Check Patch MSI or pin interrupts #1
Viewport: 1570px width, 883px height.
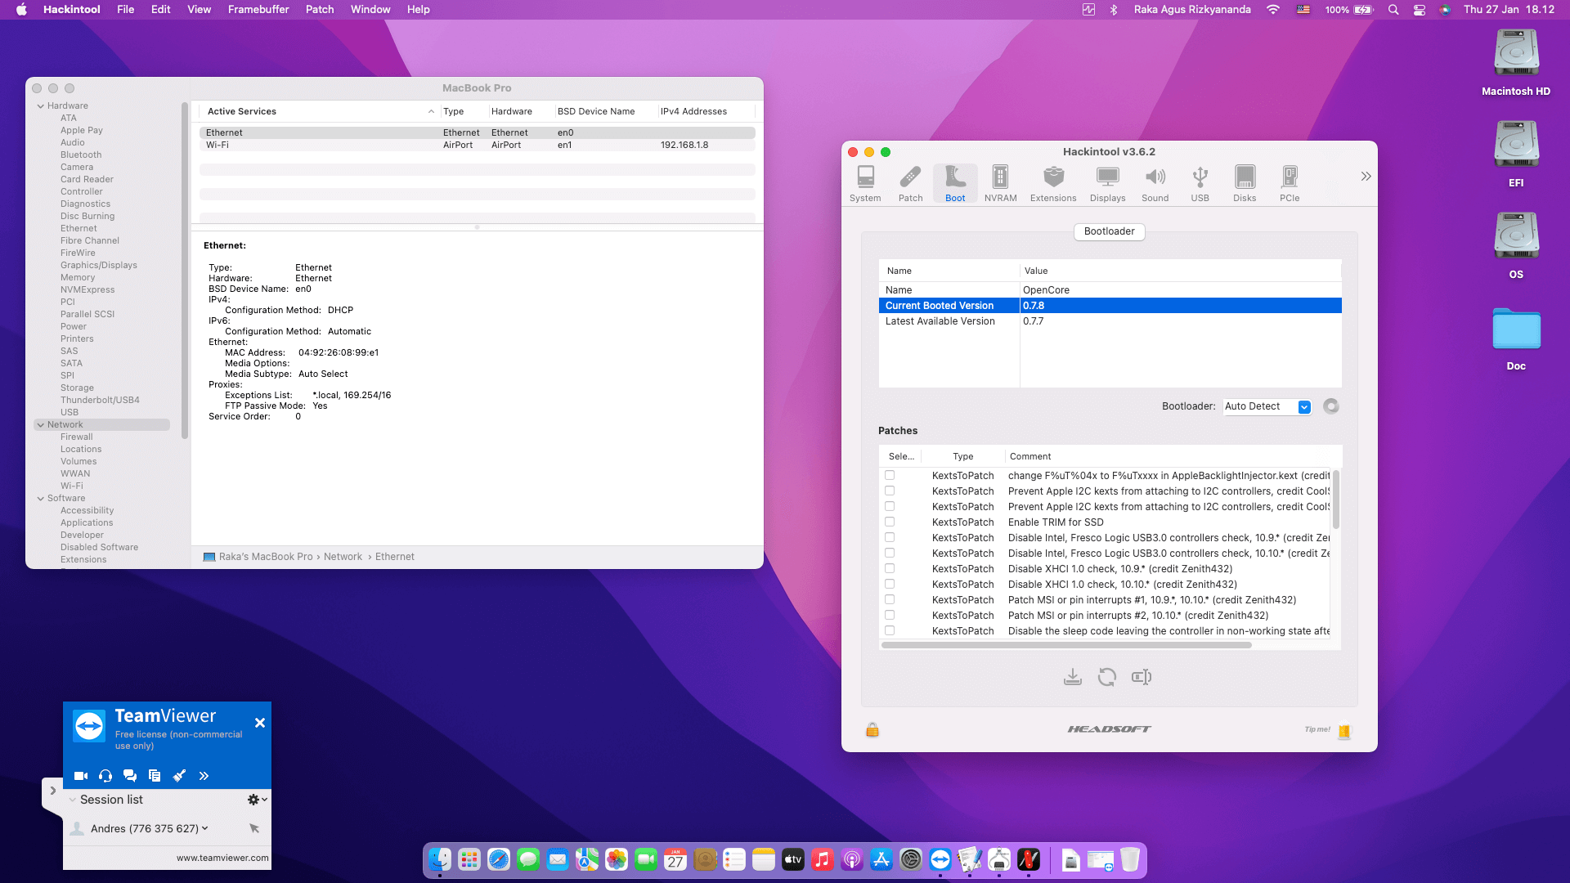(x=890, y=600)
